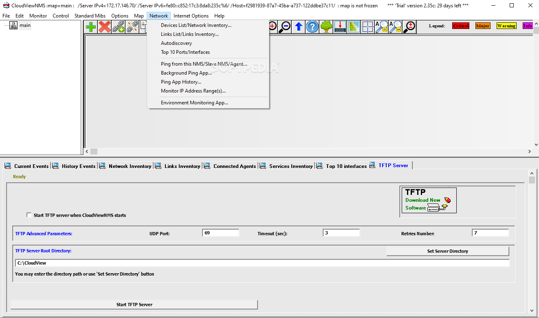Viewport: 539px width, 318px height.
Task: Click the map background image icon
Action: [354, 27]
